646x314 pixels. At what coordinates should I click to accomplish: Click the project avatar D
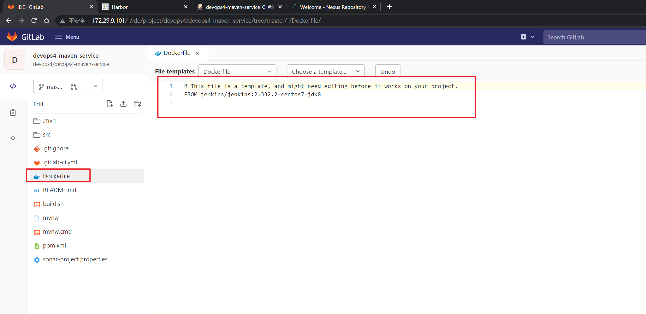[15, 60]
